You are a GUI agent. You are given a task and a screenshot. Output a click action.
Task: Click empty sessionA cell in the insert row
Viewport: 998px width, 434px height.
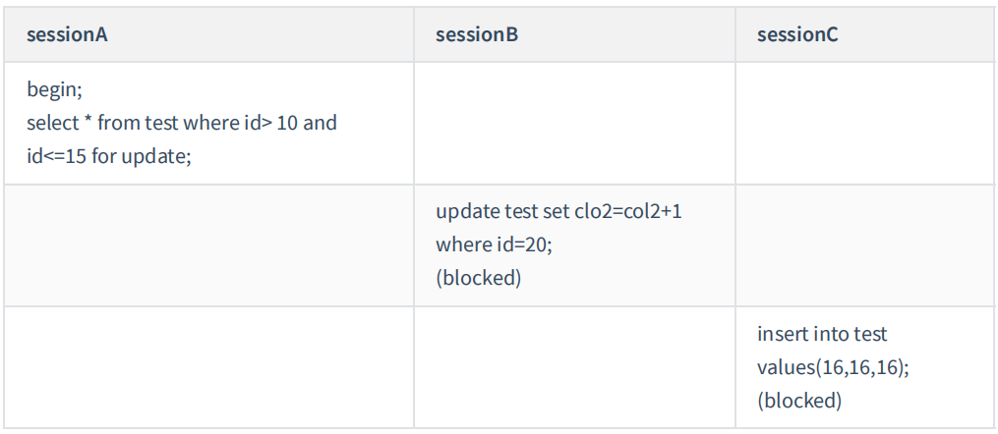click(x=210, y=367)
